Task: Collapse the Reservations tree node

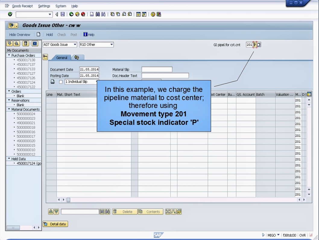Action: (9, 100)
